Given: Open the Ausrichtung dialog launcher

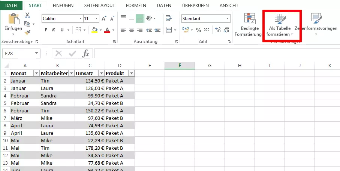Looking at the screenshot, I should (x=177, y=42).
